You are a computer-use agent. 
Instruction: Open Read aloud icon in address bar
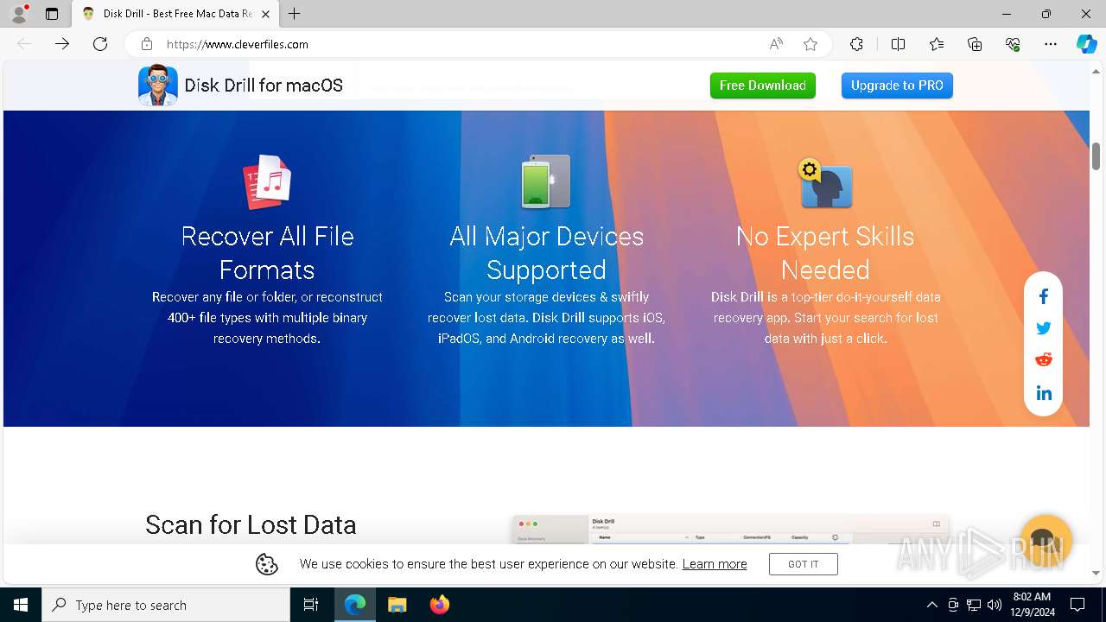click(x=776, y=44)
